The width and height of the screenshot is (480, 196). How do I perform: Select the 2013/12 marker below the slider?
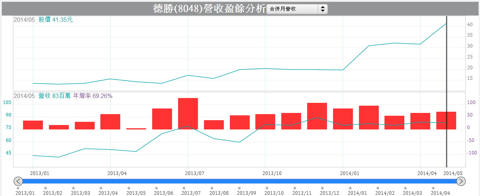click(322, 188)
